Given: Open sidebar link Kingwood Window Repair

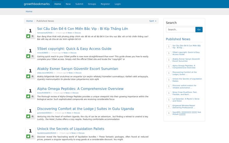Looking at the screenshot, I should click(184, 106).
